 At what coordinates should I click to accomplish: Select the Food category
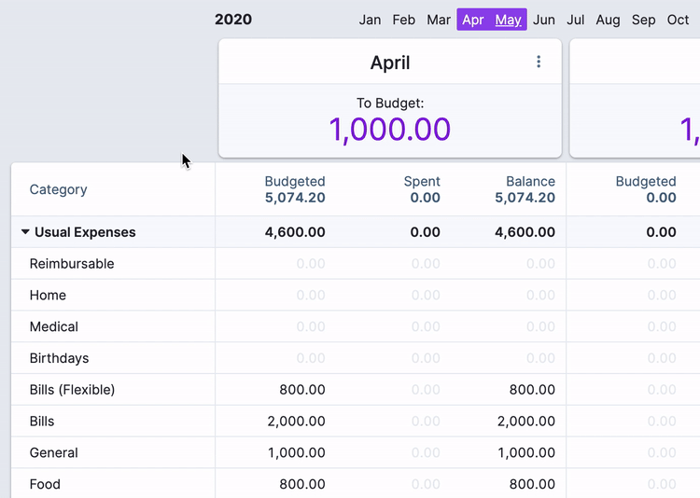45,484
